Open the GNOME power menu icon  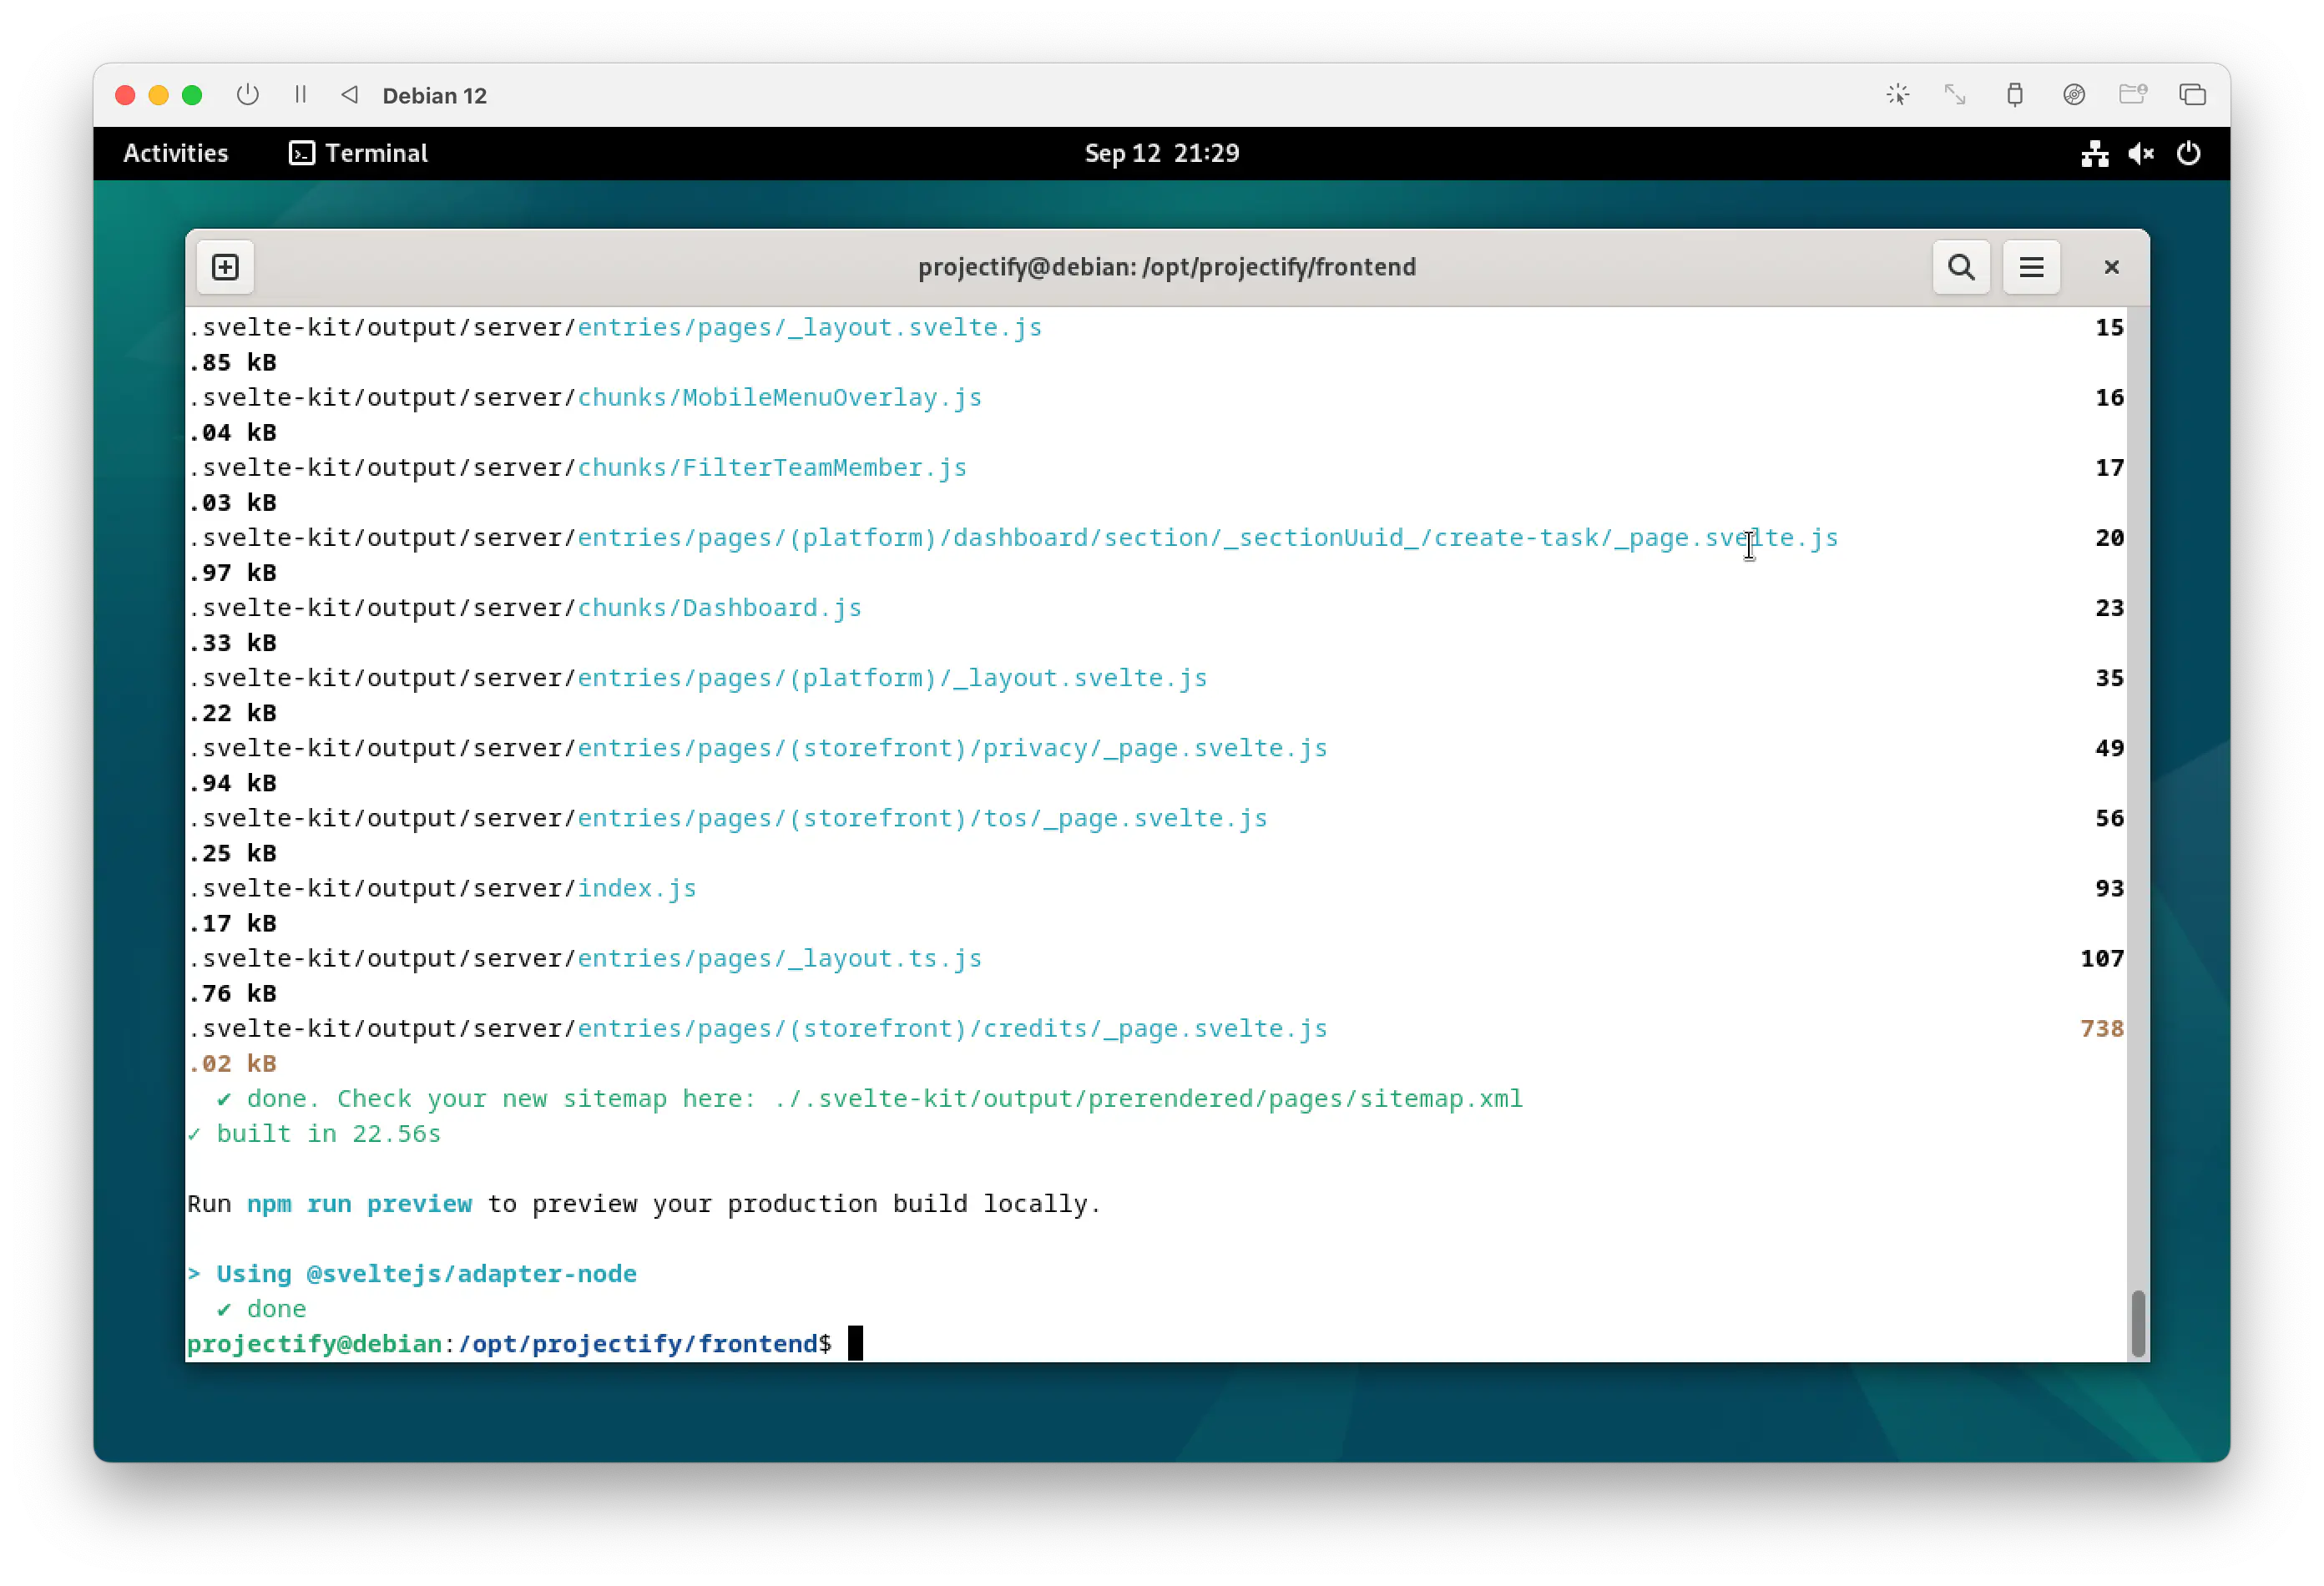[x=2188, y=153]
